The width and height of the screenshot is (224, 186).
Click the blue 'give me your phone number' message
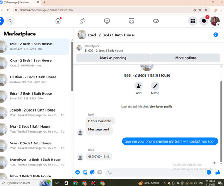(x=170, y=141)
